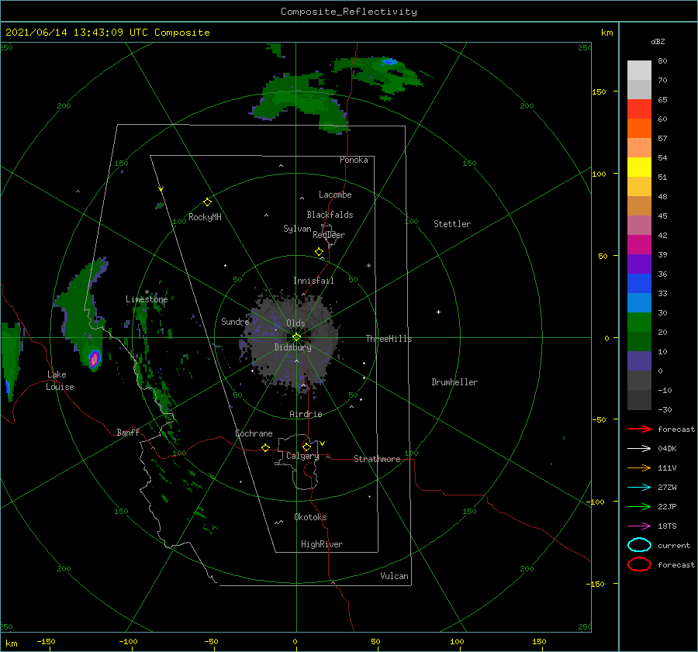Click the Ponoka city label
Screen dimensions: 698x652
tap(354, 160)
